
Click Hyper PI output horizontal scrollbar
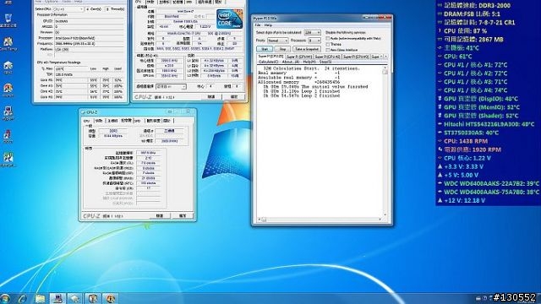point(320,220)
